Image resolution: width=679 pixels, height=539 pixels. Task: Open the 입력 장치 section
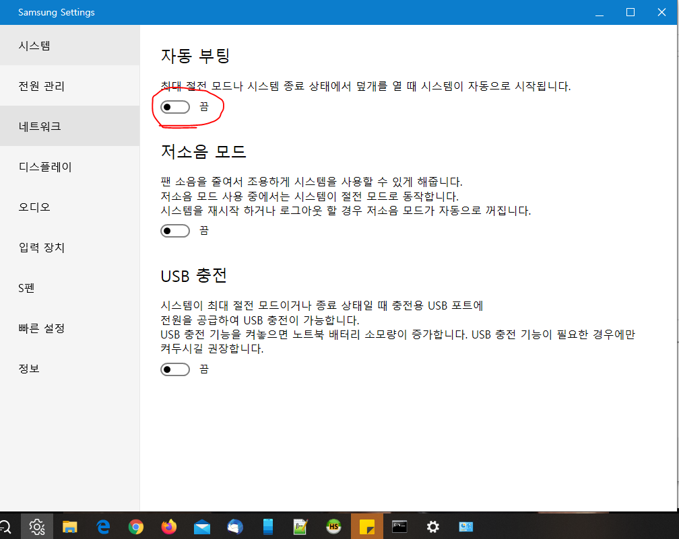point(70,247)
